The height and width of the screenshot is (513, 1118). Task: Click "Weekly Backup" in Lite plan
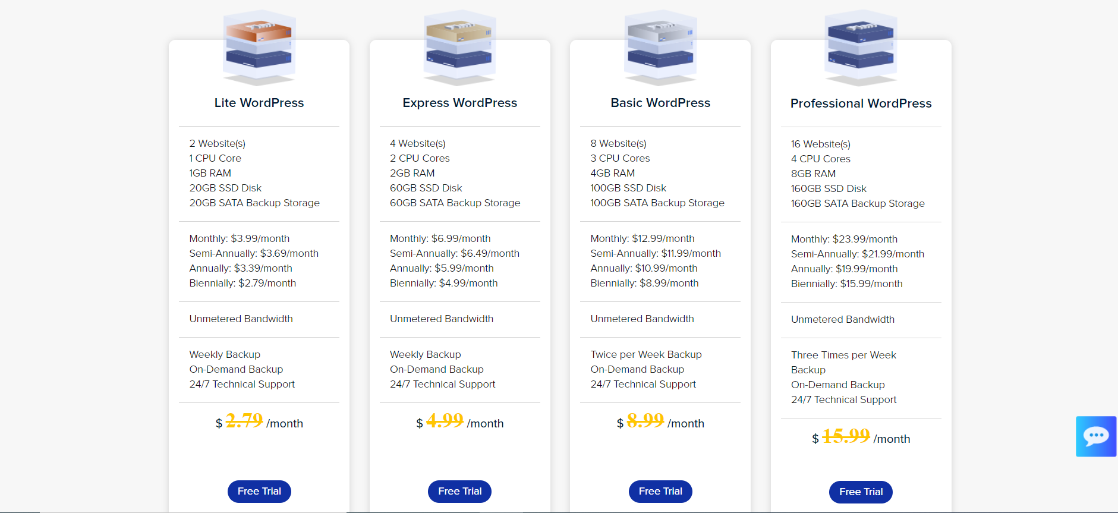tap(225, 354)
